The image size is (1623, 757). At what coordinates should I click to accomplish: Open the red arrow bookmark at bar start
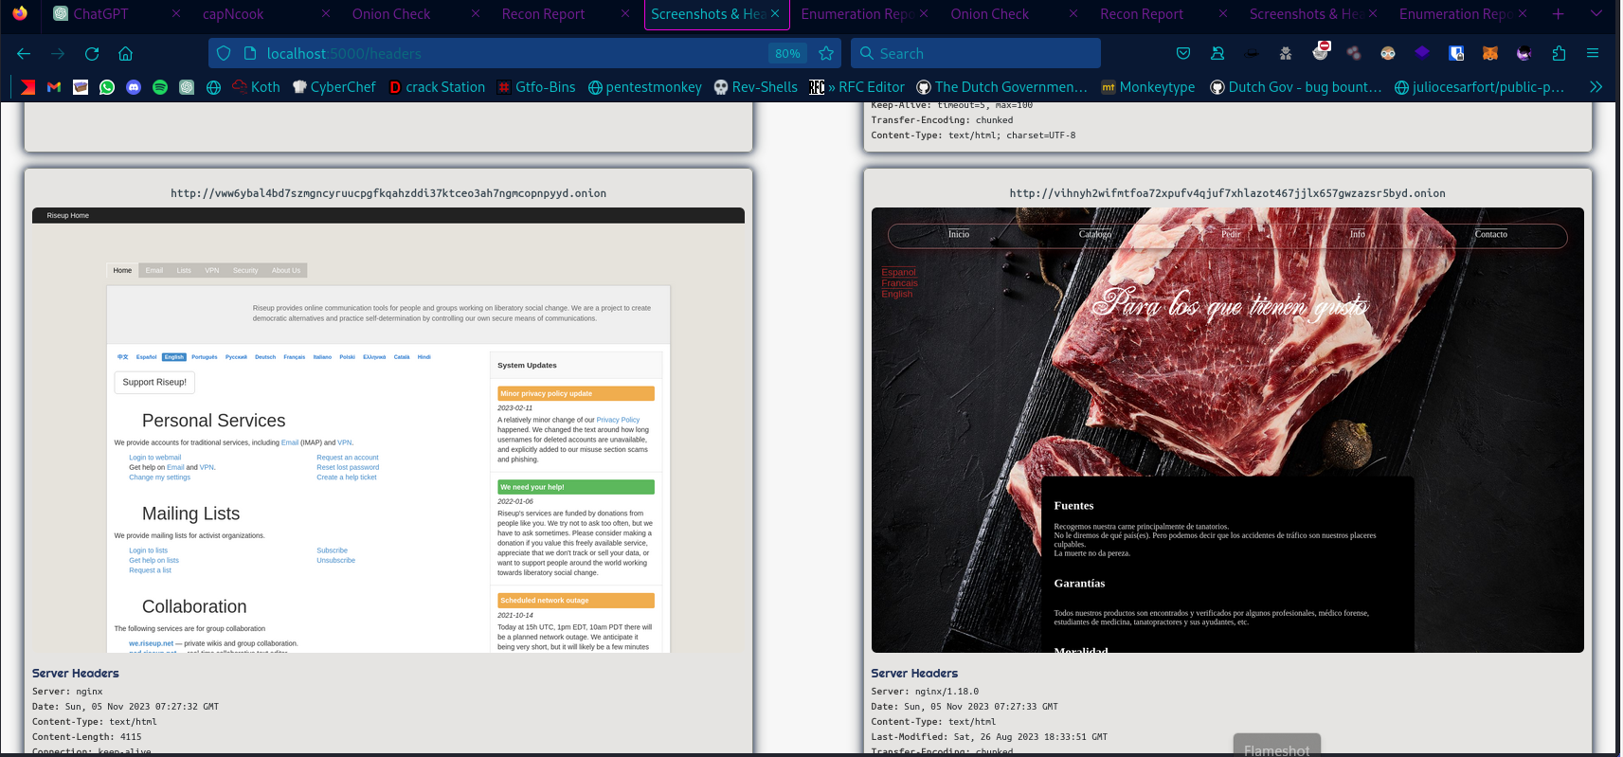[x=27, y=87]
